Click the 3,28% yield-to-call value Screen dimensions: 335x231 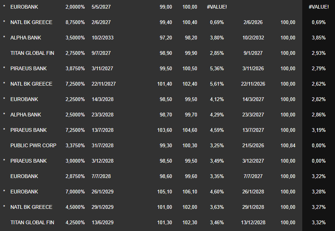(318, 192)
